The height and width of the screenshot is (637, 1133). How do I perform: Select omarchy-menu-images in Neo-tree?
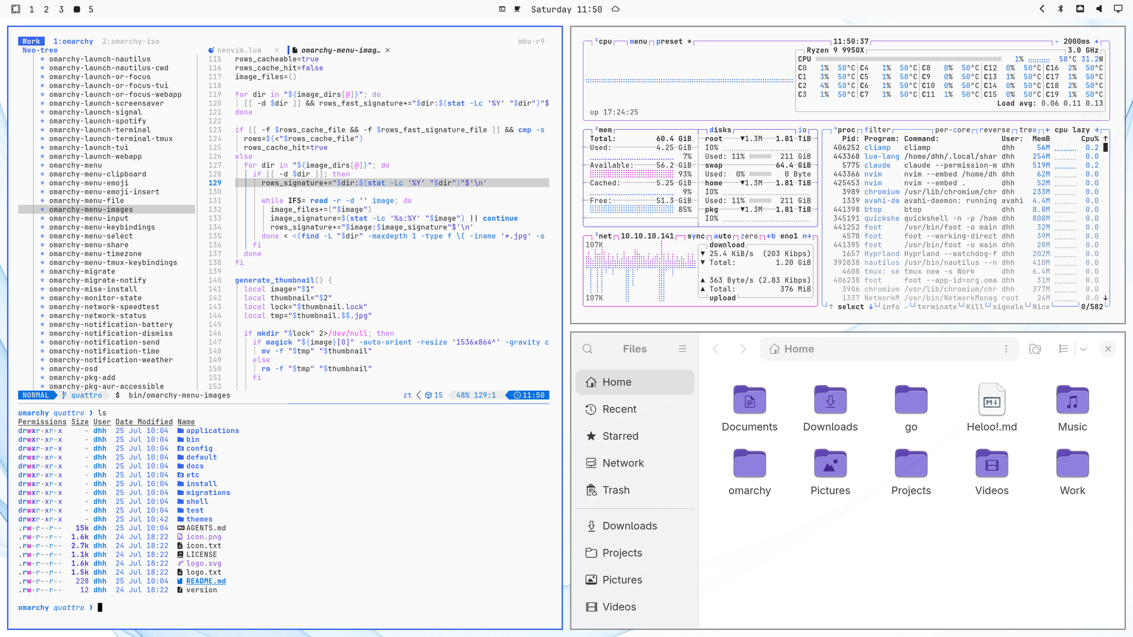pos(107,210)
